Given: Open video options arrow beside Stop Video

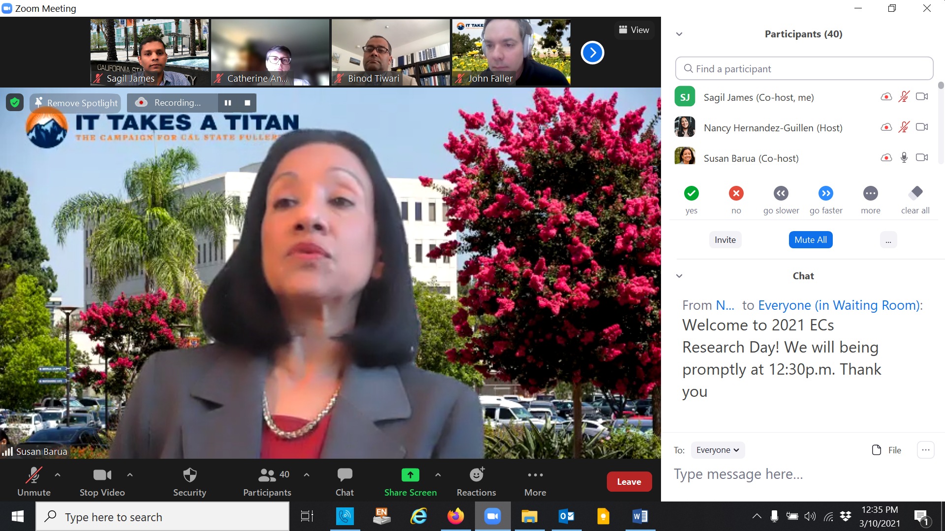Looking at the screenshot, I should click(x=130, y=475).
